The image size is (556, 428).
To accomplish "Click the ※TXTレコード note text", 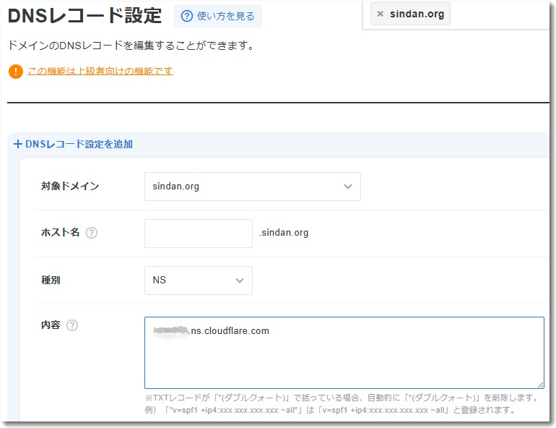I will 342,398.
